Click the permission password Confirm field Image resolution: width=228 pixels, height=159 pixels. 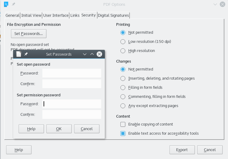(x=72, y=115)
